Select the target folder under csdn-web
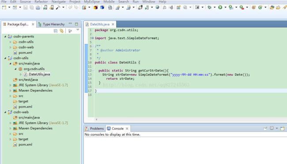This screenshot has height=164, width=287. pos(23,139)
